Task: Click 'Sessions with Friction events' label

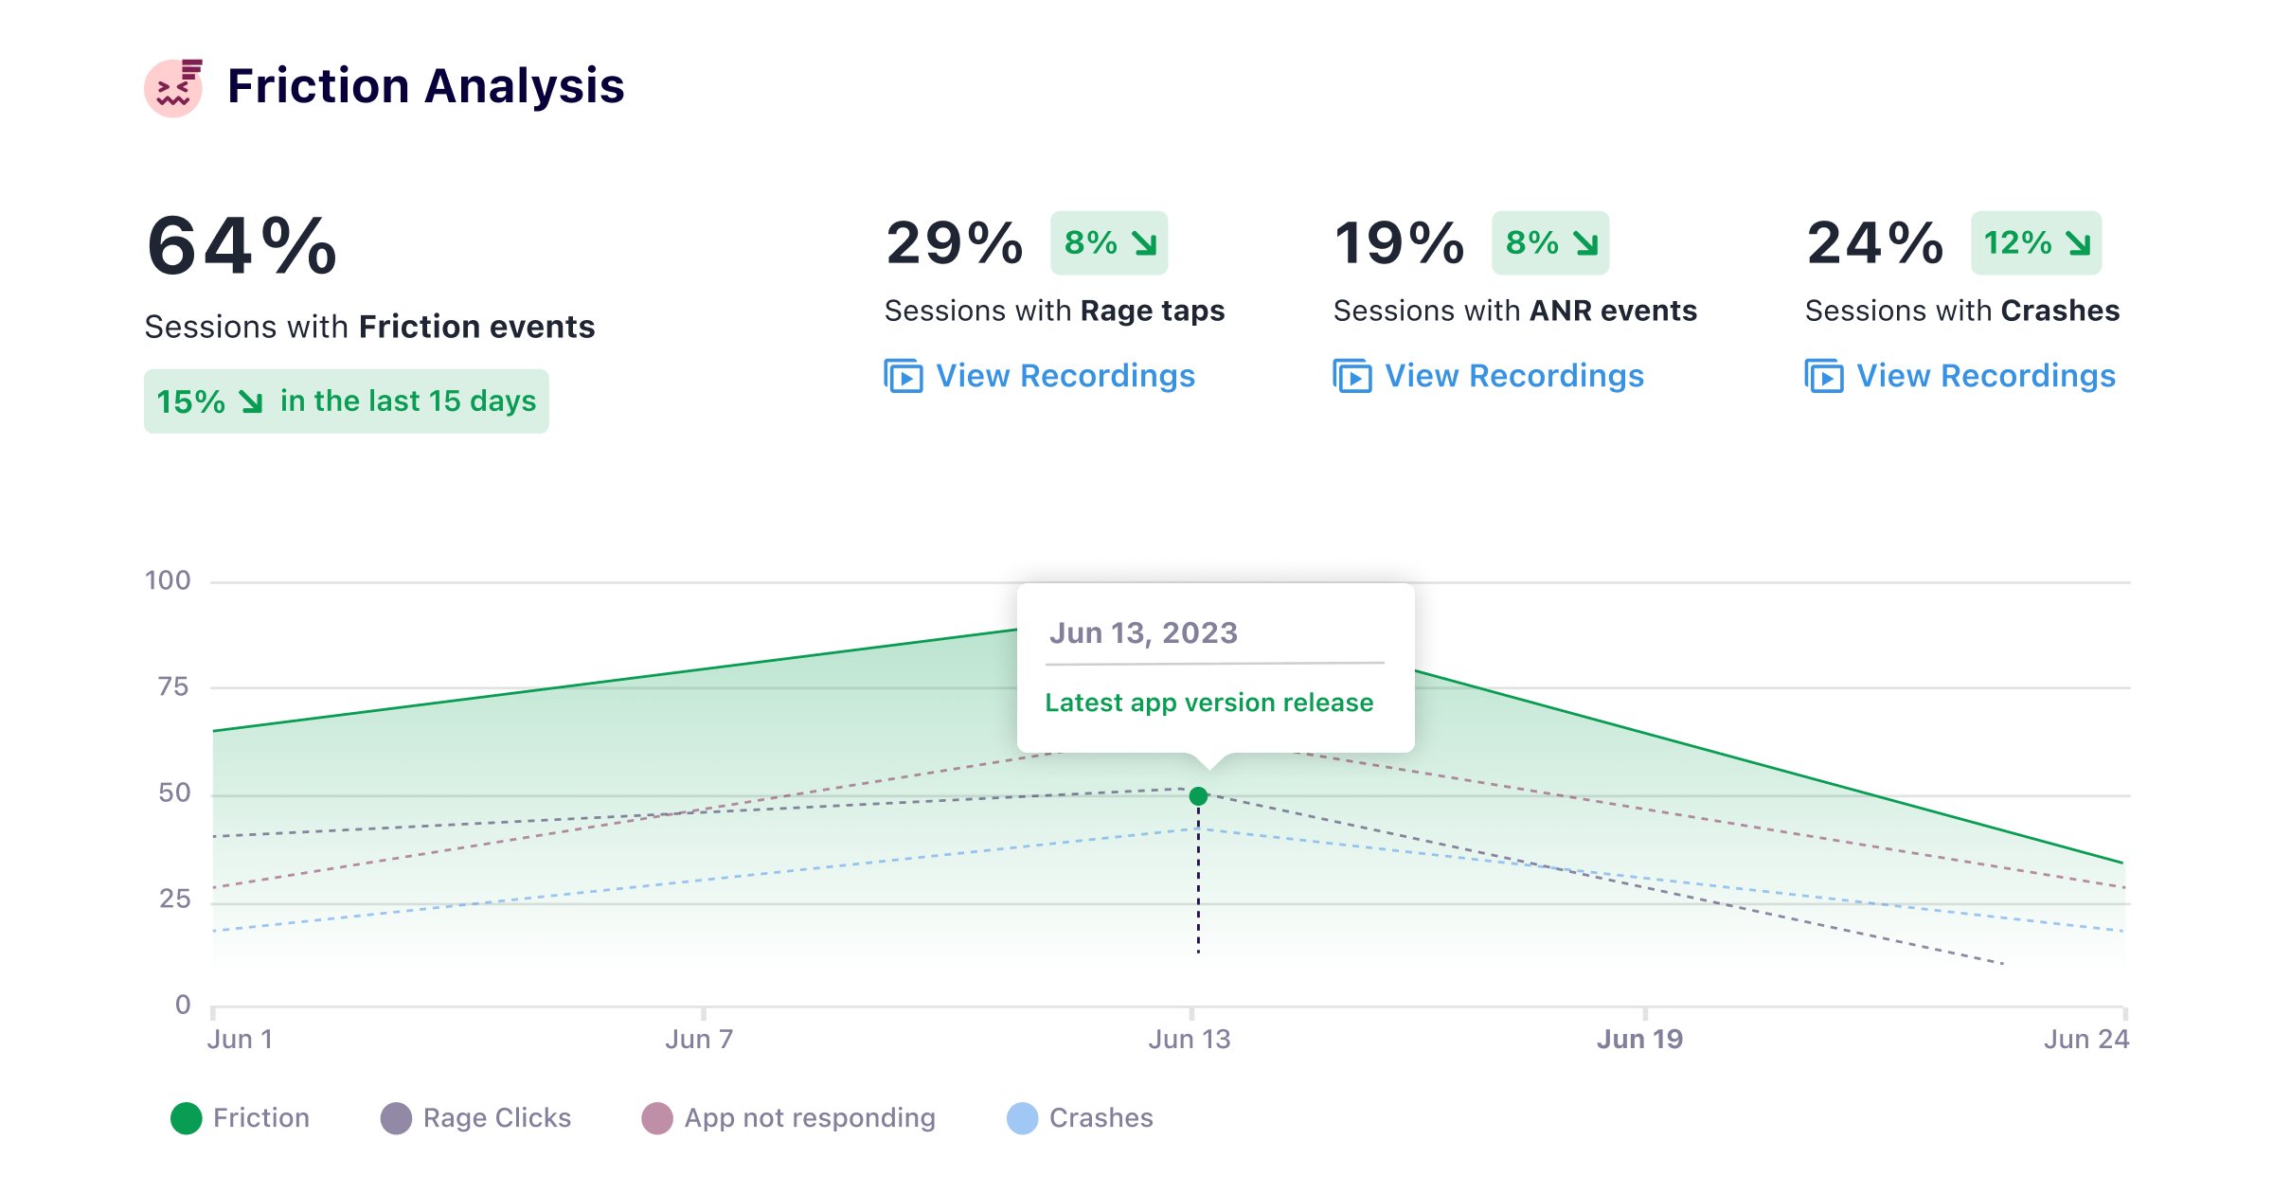Action: pyautogui.click(x=369, y=327)
